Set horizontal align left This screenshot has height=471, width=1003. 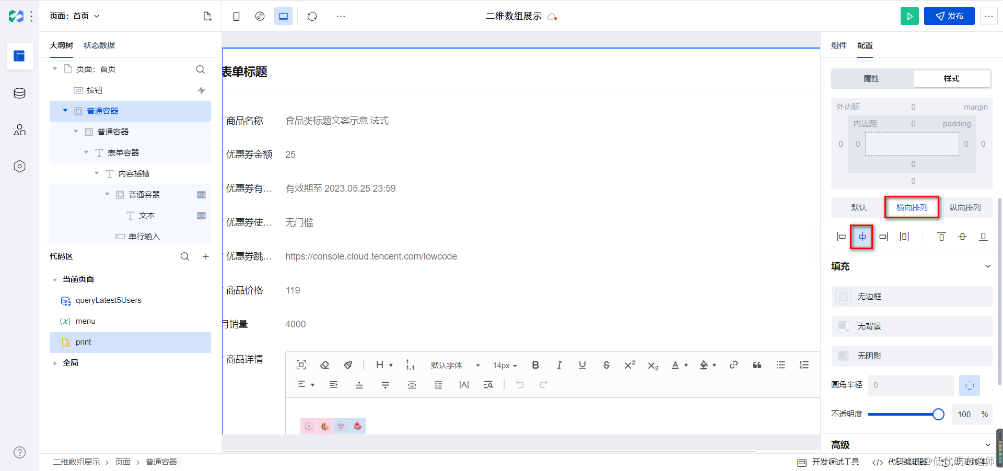point(841,237)
